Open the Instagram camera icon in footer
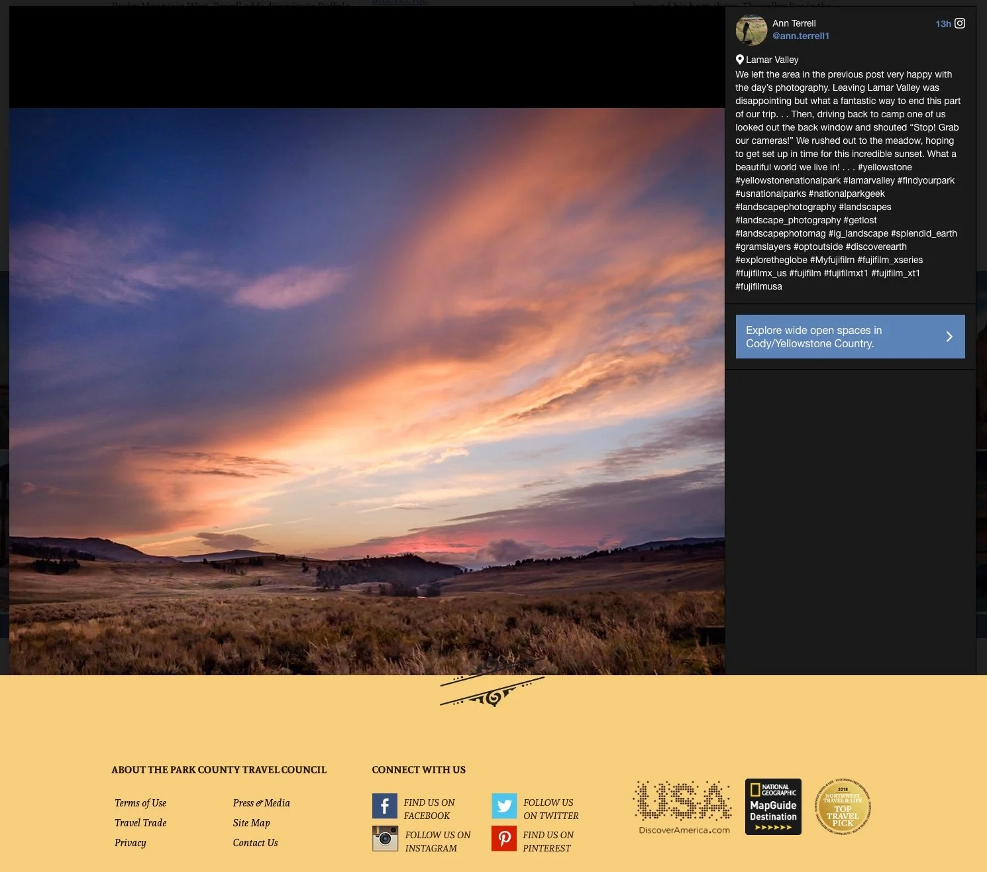Image resolution: width=987 pixels, height=872 pixels. coord(385,838)
